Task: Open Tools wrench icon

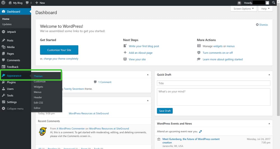Action: pos(3,95)
